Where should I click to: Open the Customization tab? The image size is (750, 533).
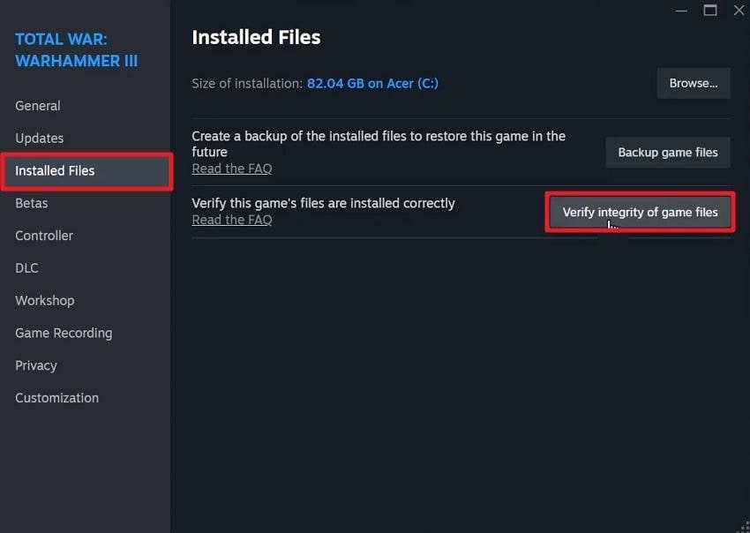coord(56,398)
